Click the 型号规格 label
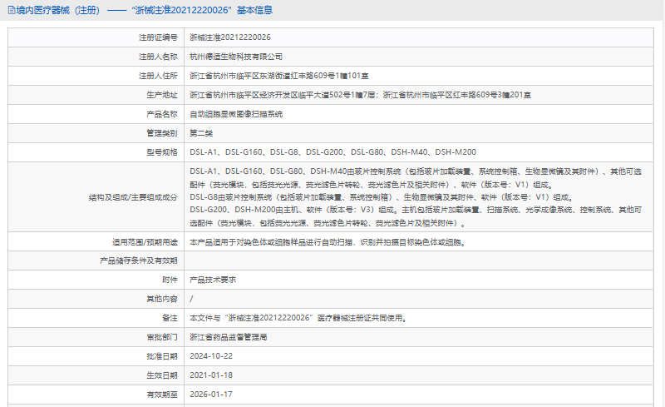Image resolution: width=665 pixels, height=407 pixels. [161, 152]
